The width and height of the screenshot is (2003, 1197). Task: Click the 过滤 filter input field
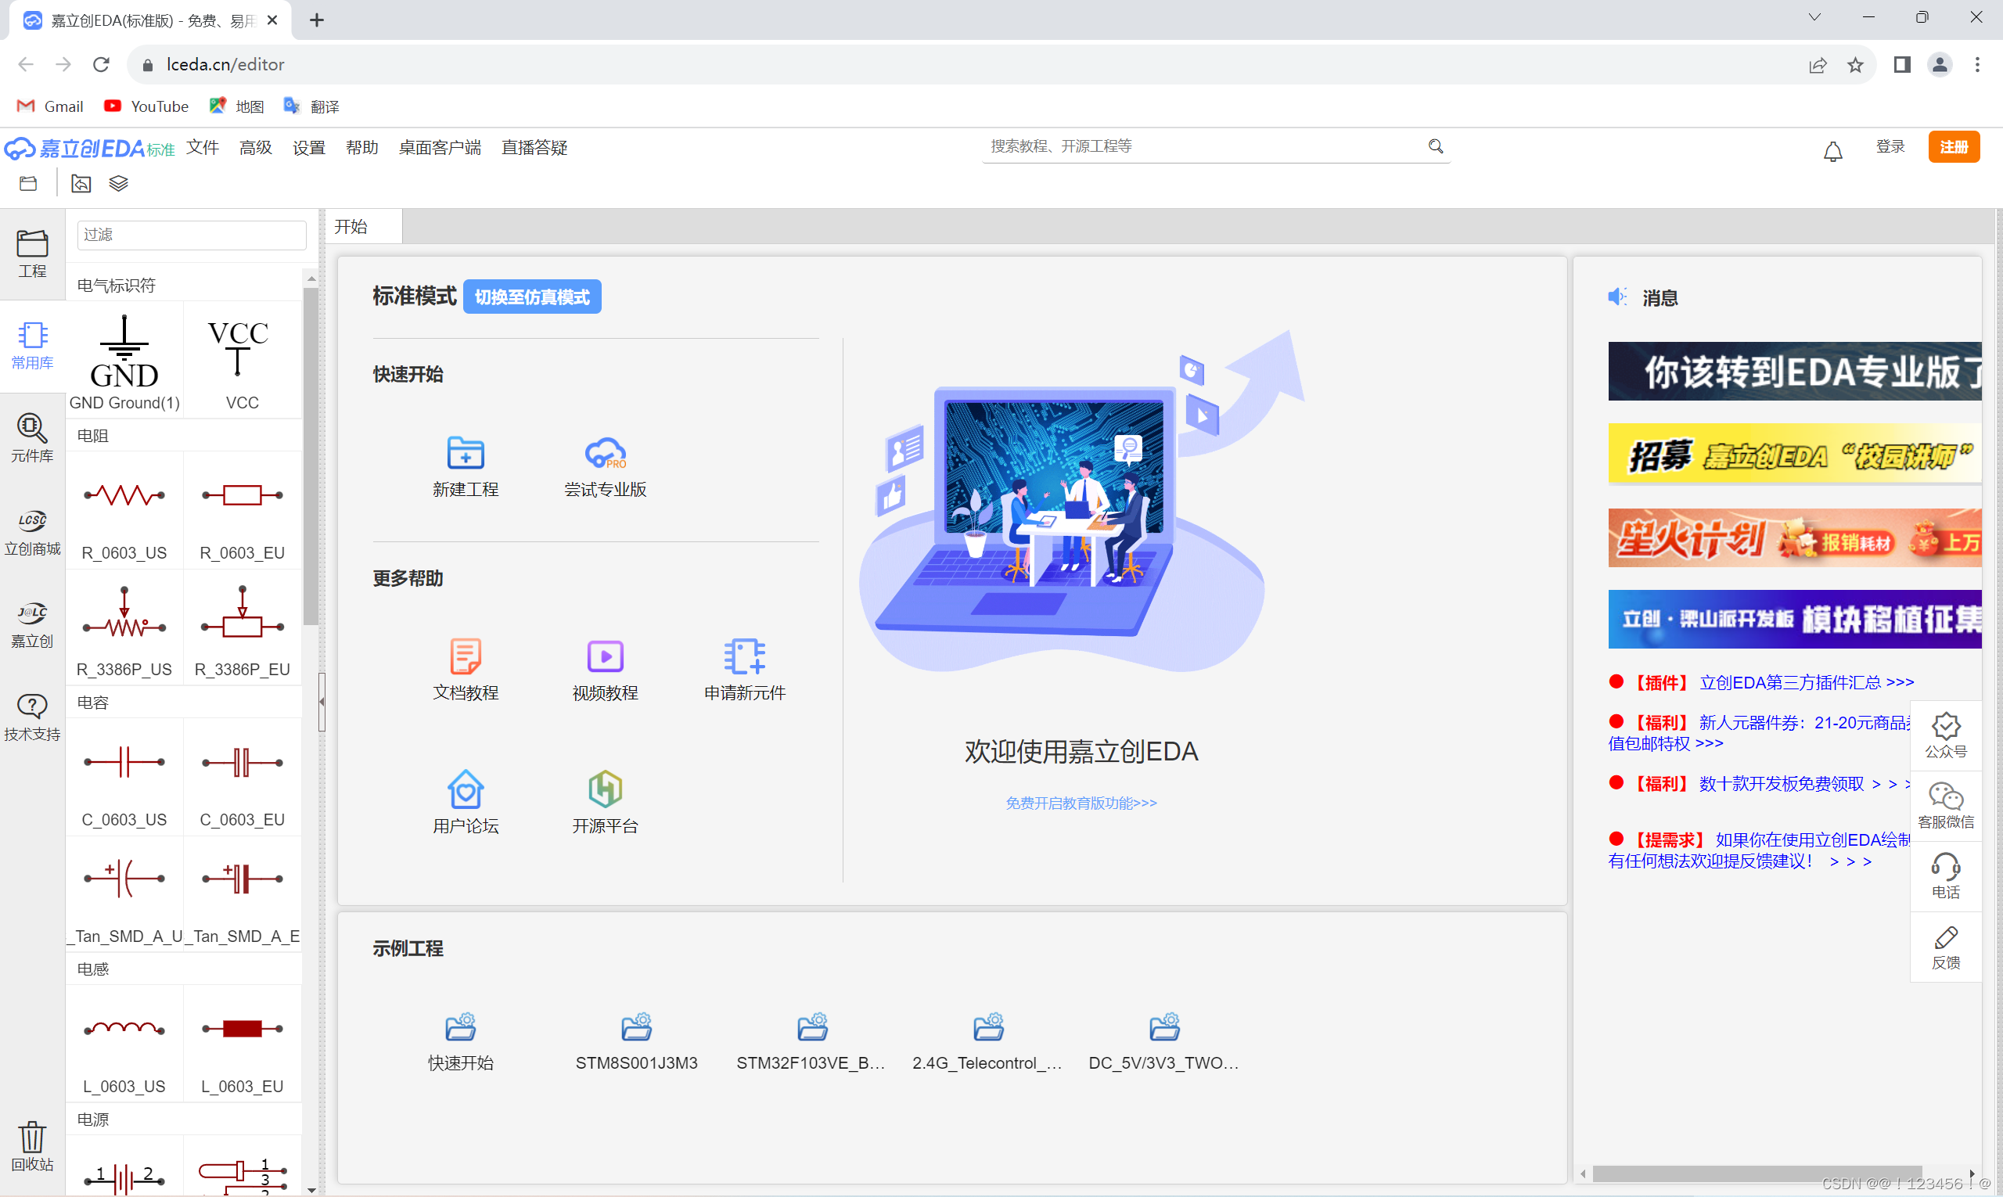tap(191, 235)
